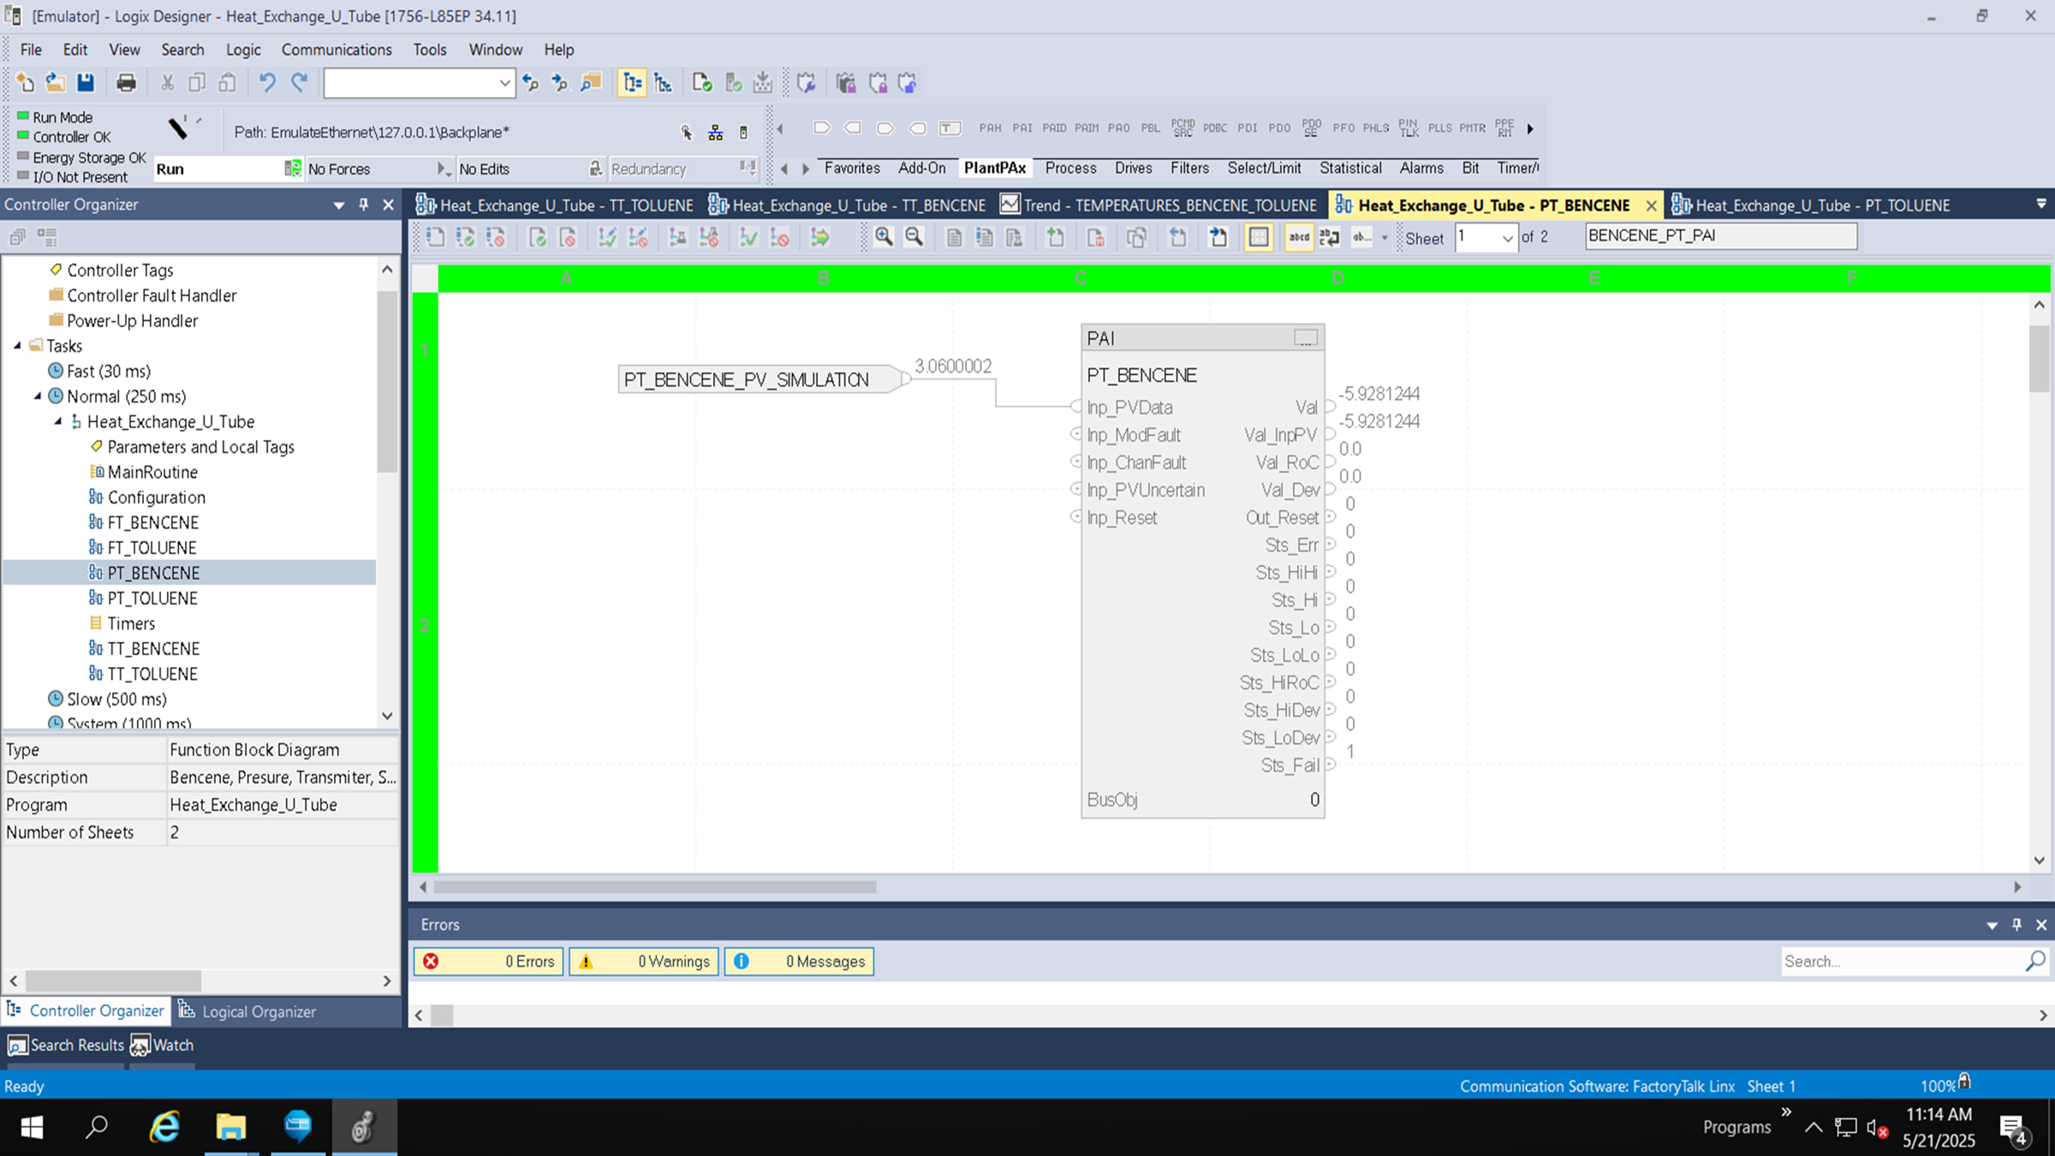Open File Explorer from the taskbar

pos(230,1127)
